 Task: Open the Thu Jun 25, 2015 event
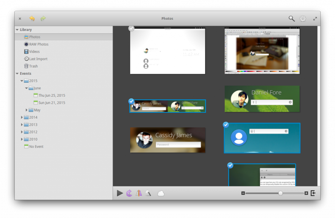[52, 95]
